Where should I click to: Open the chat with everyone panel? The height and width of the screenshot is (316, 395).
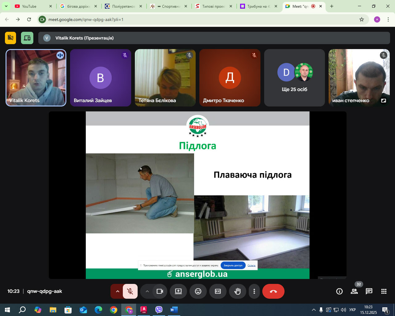coord(369,291)
